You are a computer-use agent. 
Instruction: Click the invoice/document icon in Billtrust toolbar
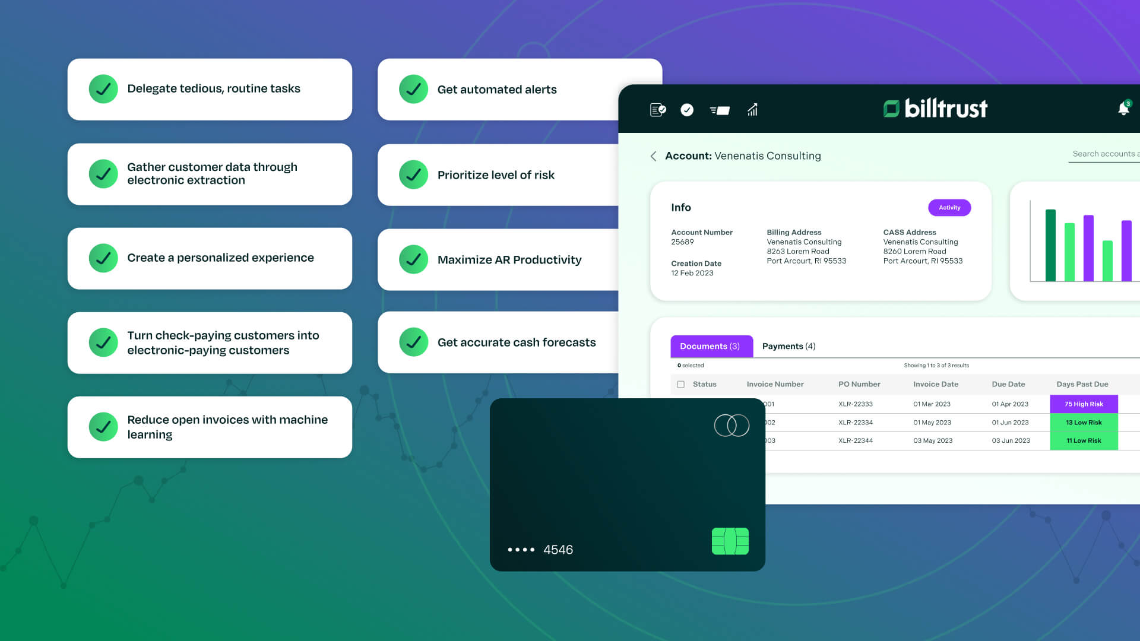[658, 110]
